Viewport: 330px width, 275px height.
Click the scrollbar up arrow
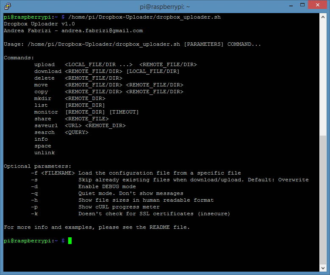323,17
